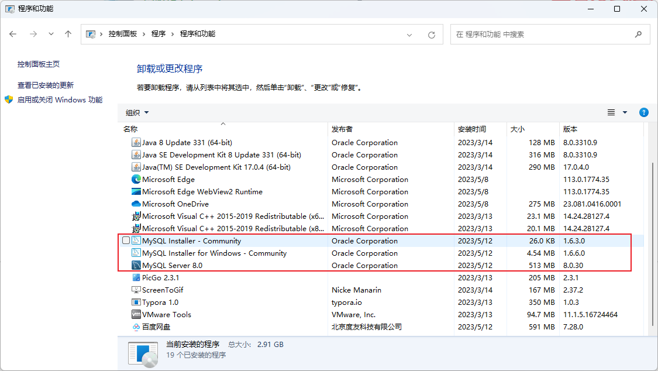This screenshot has width=658, height=371.
Task: Click the ScreenToGif program icon
Action: coord(136,290)
